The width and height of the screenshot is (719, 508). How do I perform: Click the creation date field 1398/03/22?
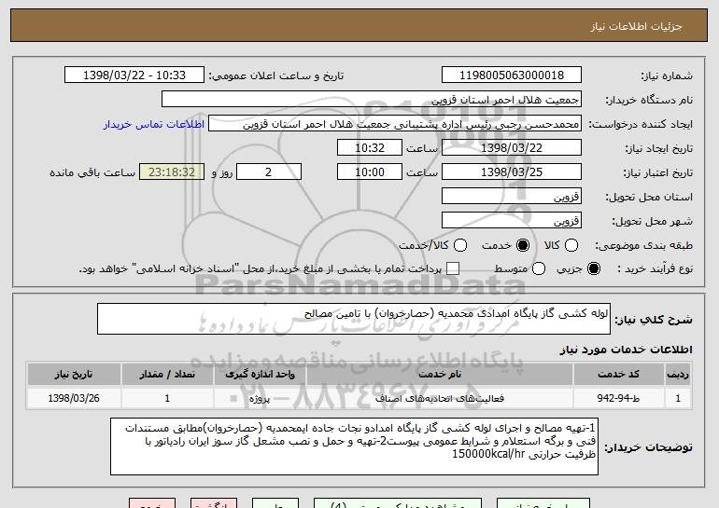pyautogui.click(x=512, y=148)
